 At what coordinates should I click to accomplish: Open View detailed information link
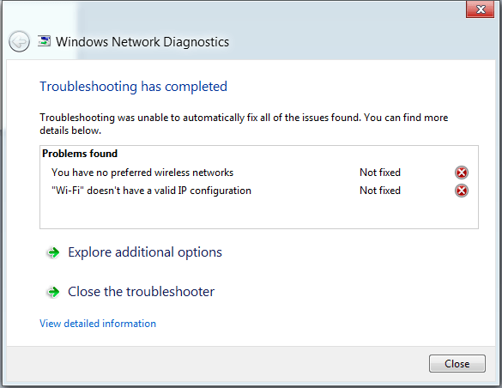98,324
